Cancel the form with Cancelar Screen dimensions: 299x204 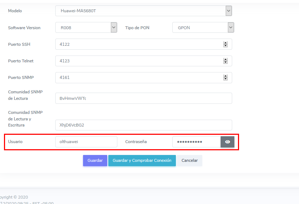[190, 160]
